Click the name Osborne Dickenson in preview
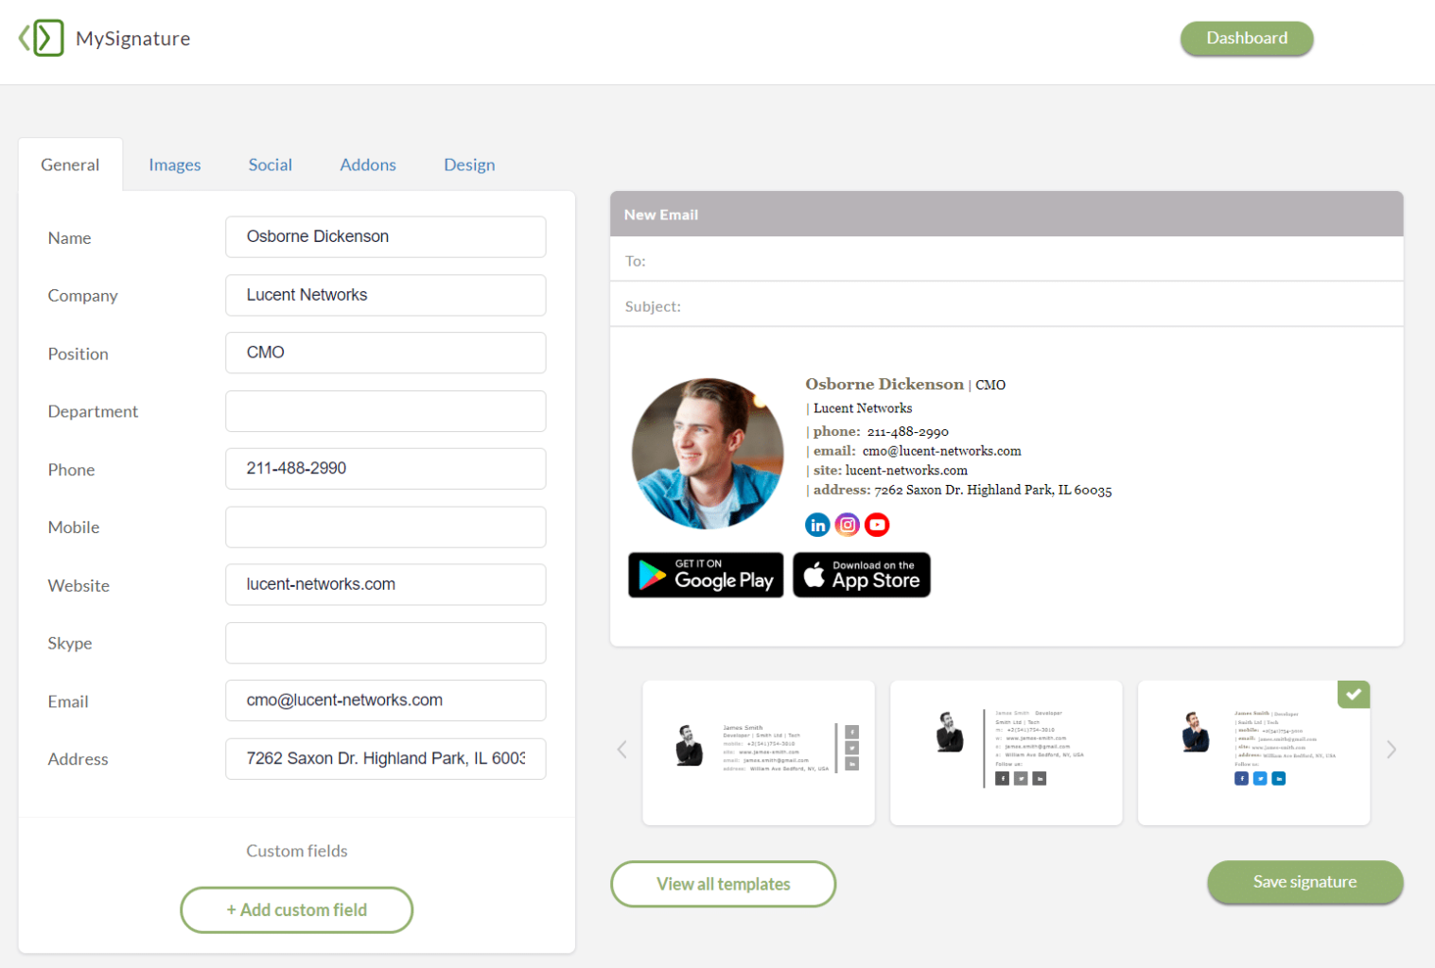 [884, 384]
